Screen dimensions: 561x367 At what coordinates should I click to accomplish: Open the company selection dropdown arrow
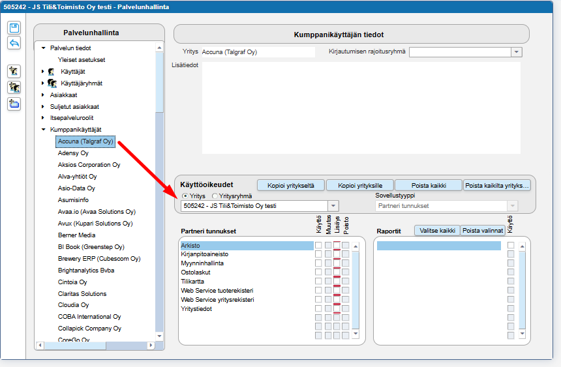(x=333, y=206)
